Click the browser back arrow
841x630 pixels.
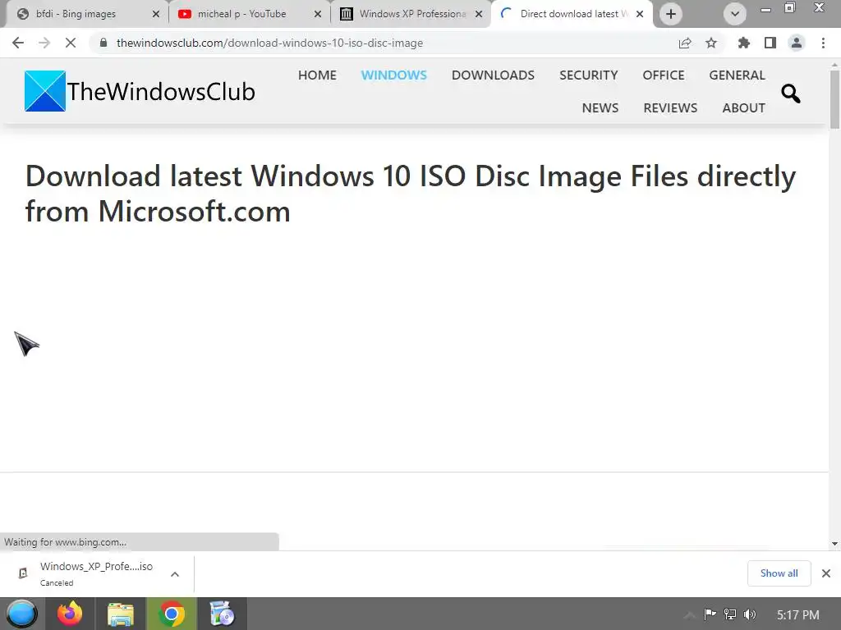[x=18, y=43]
